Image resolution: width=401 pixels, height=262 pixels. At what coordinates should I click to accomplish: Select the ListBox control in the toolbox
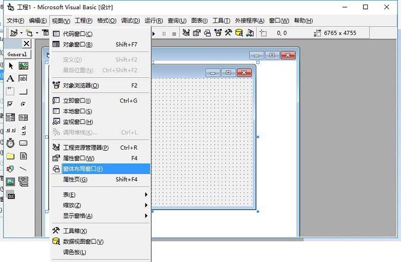23,117
